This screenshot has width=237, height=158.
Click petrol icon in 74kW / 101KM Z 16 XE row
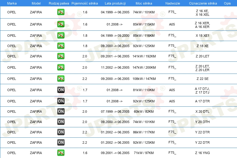61,12
